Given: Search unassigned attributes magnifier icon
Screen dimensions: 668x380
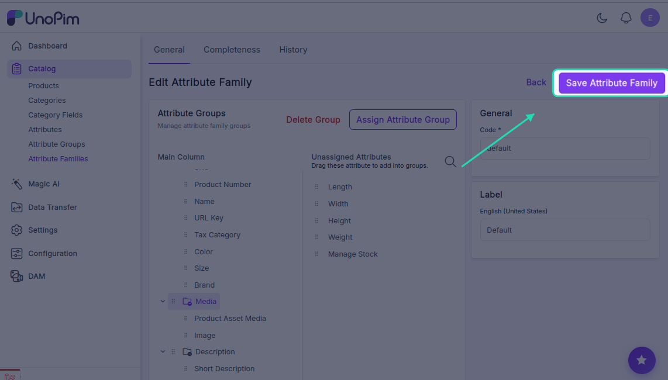Looking at the screenshot, I should click(450, 161).
